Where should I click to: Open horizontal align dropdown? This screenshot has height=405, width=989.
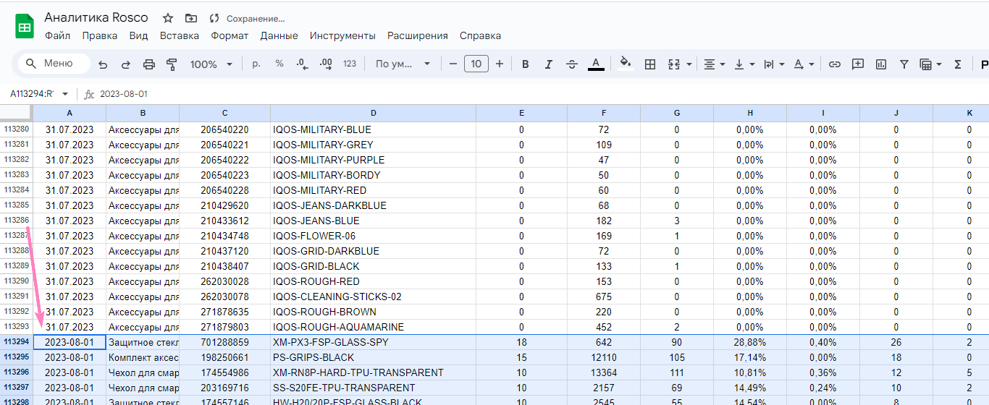tap(715, 64)
